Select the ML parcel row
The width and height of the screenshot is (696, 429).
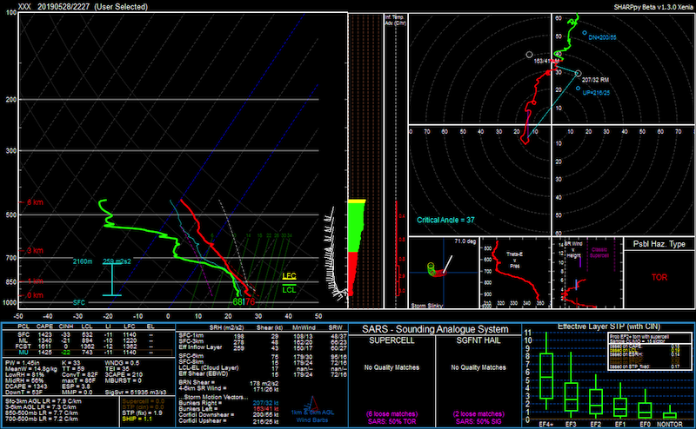[x=88, y=340]
